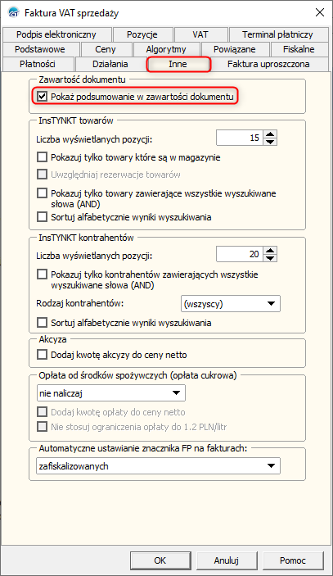Open help via the Pomoc button
This screenshot has width=333, height=576.
click(293, 560)
